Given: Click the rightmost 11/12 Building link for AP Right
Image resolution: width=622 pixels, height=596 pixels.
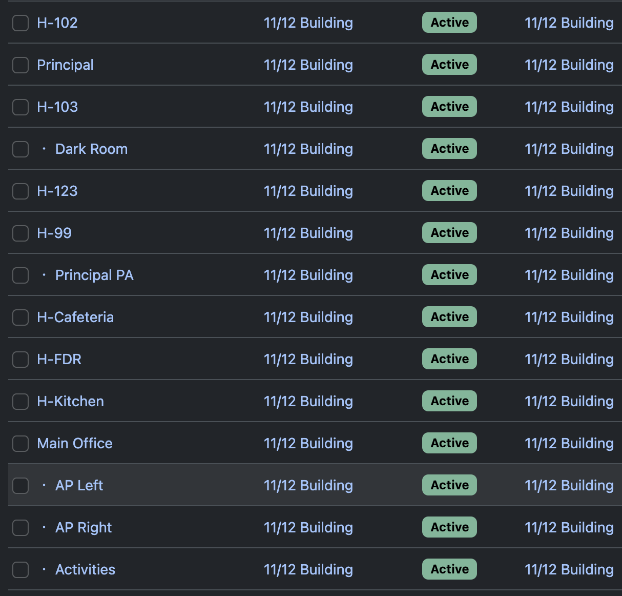Looking at the screenshot, I should click(569, 527).
